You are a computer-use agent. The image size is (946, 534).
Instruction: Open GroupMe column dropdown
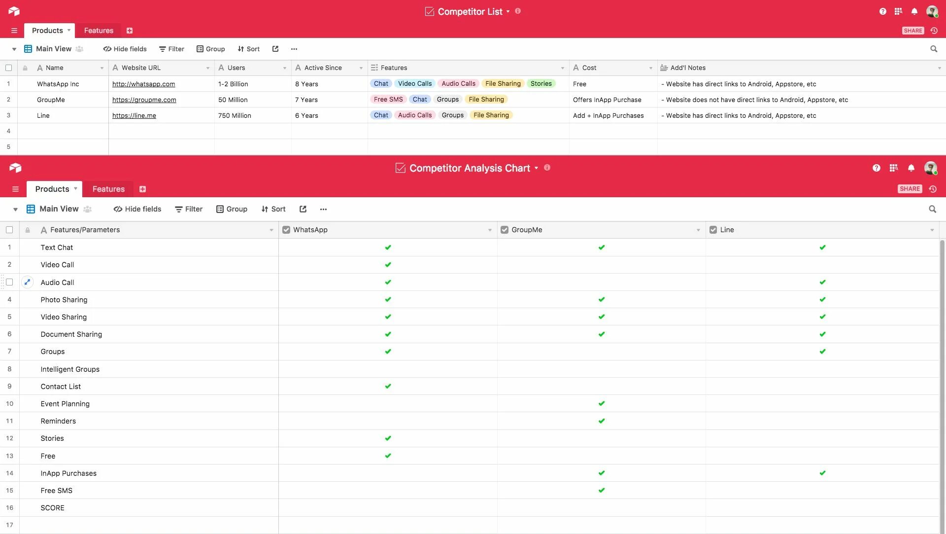click(698, 230)
